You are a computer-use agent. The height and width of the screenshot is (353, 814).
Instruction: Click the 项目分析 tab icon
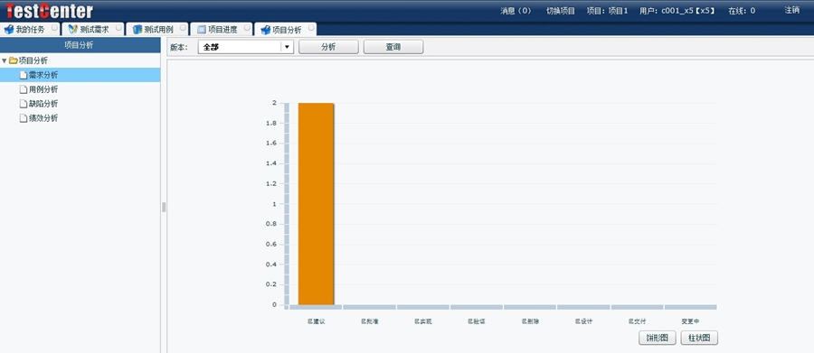pyautogui.click(x=266, y=30)
